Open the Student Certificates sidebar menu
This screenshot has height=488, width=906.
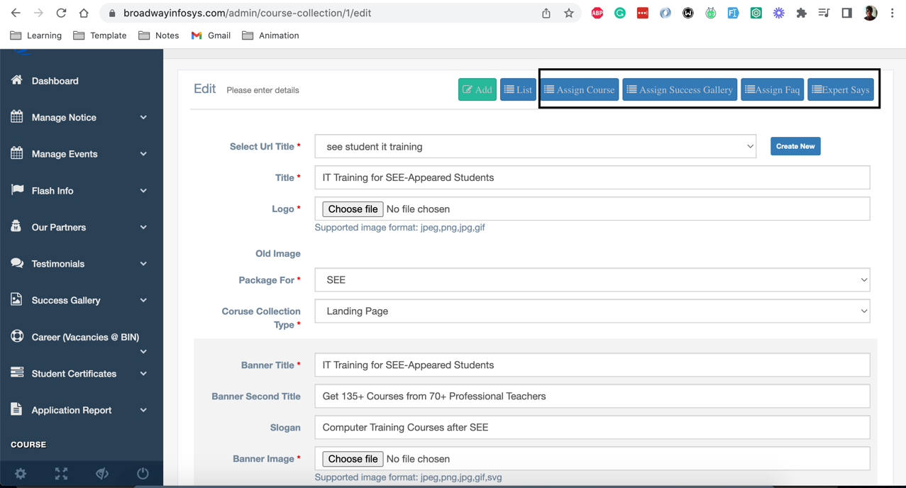78,374
